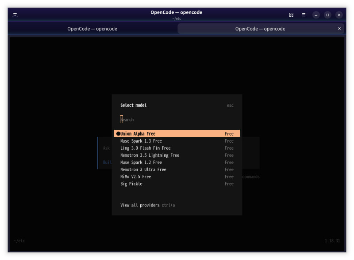This screenshot has width=354, height=260.
Task: Click the ~/etc path in status line
Action: (x=19, y=241)
